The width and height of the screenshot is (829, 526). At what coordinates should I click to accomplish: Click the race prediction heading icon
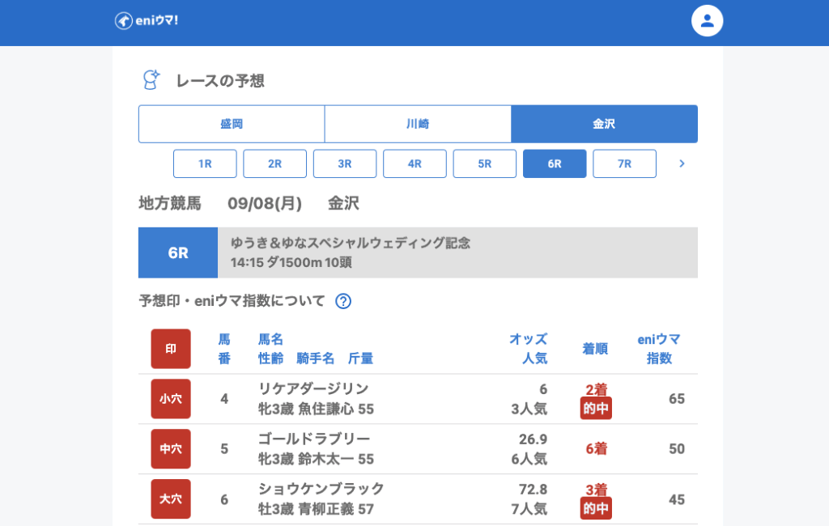[151, 80]
